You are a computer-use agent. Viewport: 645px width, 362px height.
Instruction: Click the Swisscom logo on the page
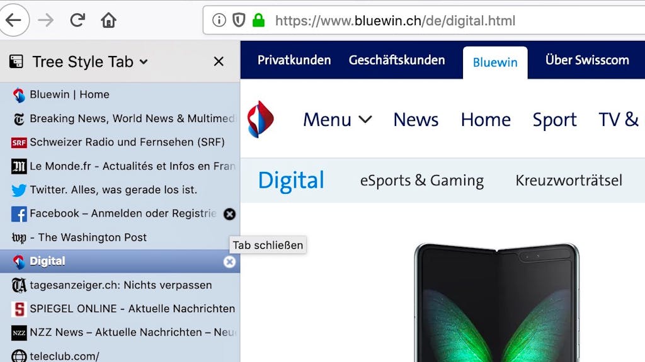tap(260, 119)
